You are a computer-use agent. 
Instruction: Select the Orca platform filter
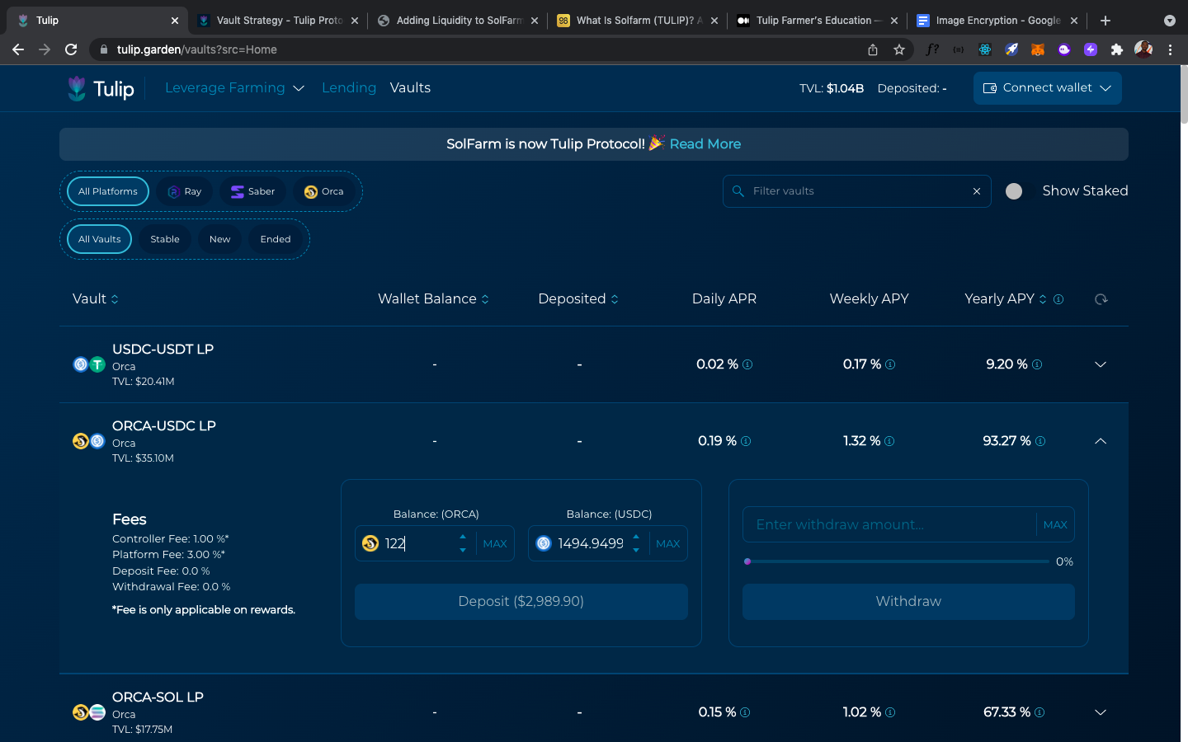tap(323, 191)
